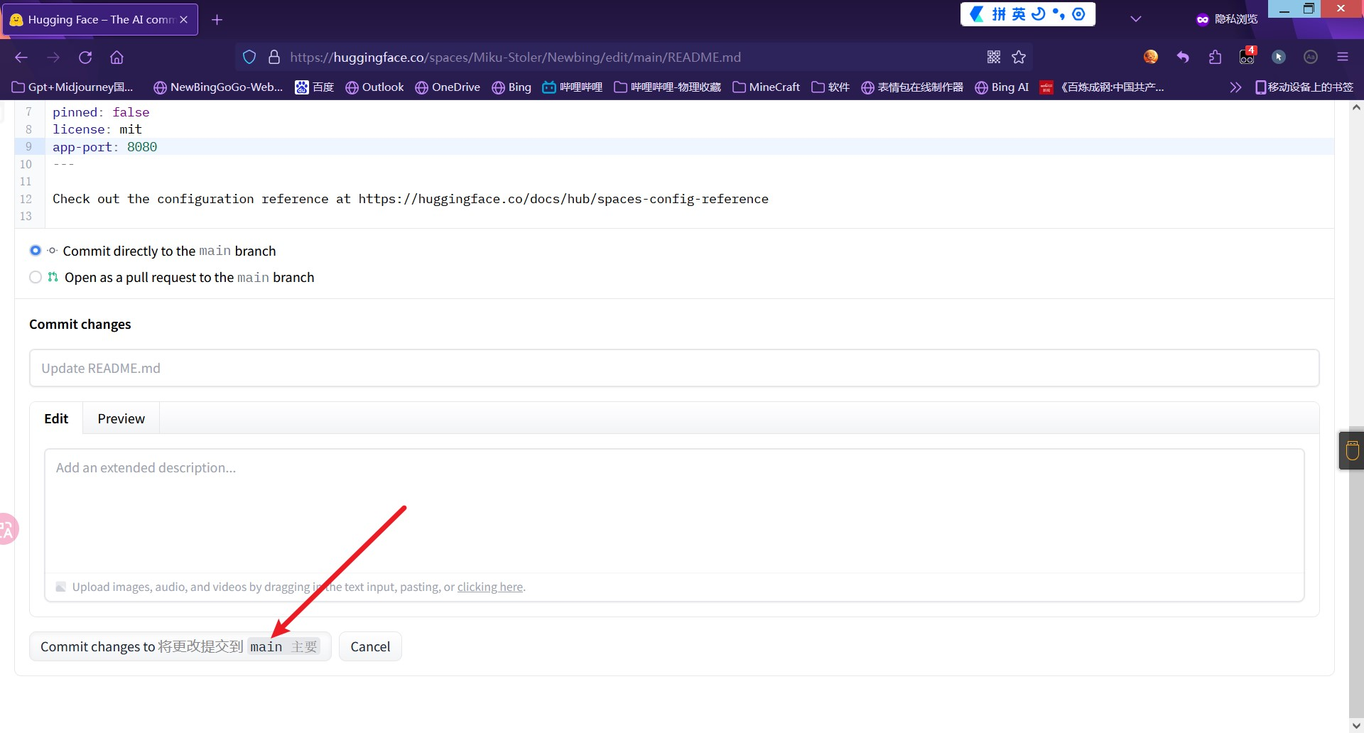The image size is (1364, 733).
Task: Open 软件 bookmark folder
Action: pyautogui.click(x=830, y=87)
